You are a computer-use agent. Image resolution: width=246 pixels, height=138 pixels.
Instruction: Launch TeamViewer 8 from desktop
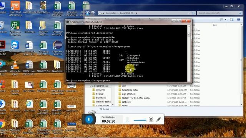(15, 48)
